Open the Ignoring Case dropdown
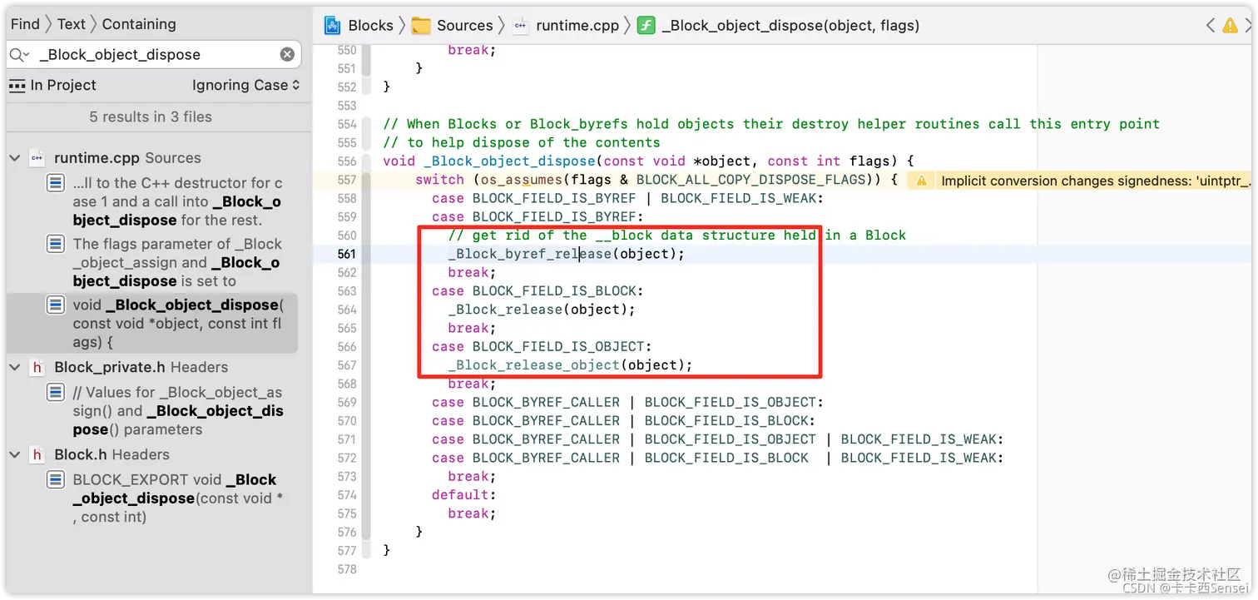 [245, 85]
